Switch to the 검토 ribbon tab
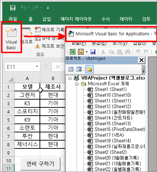The height and width of the screenshot is (172, 157). point(146,19)
